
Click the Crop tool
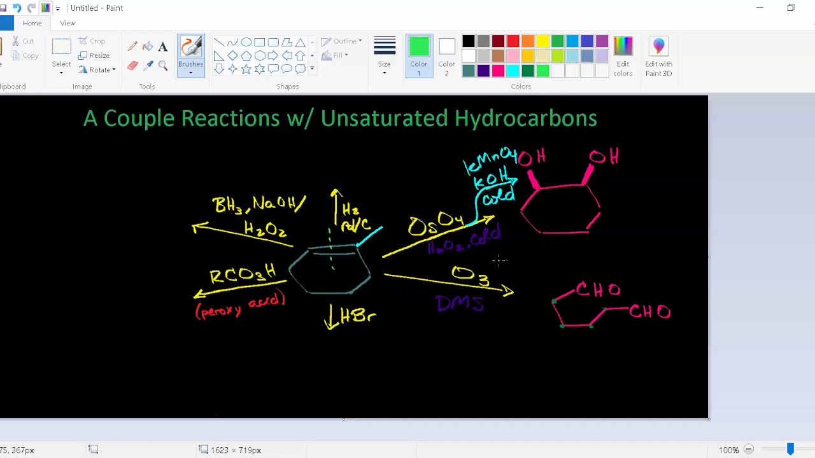[x=92, y=41]
